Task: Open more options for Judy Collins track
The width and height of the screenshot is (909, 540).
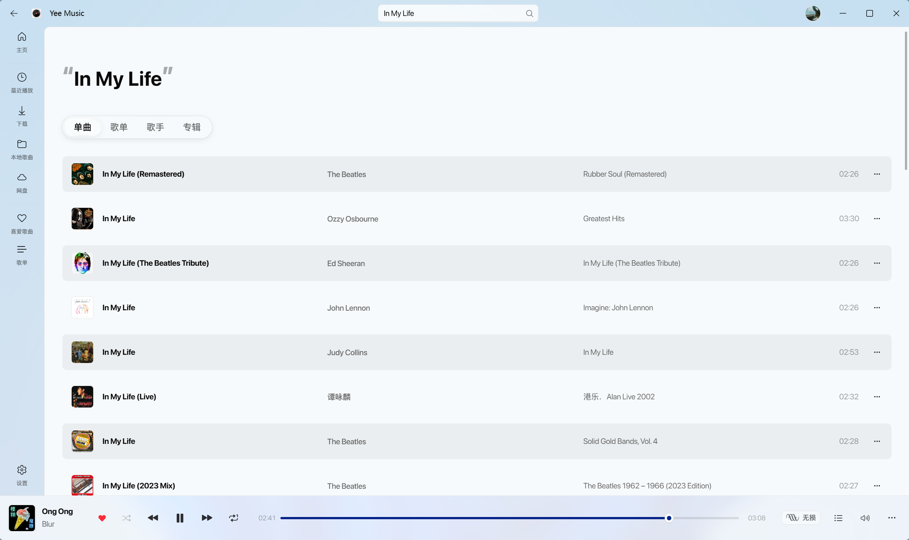Action: point(877,352)
